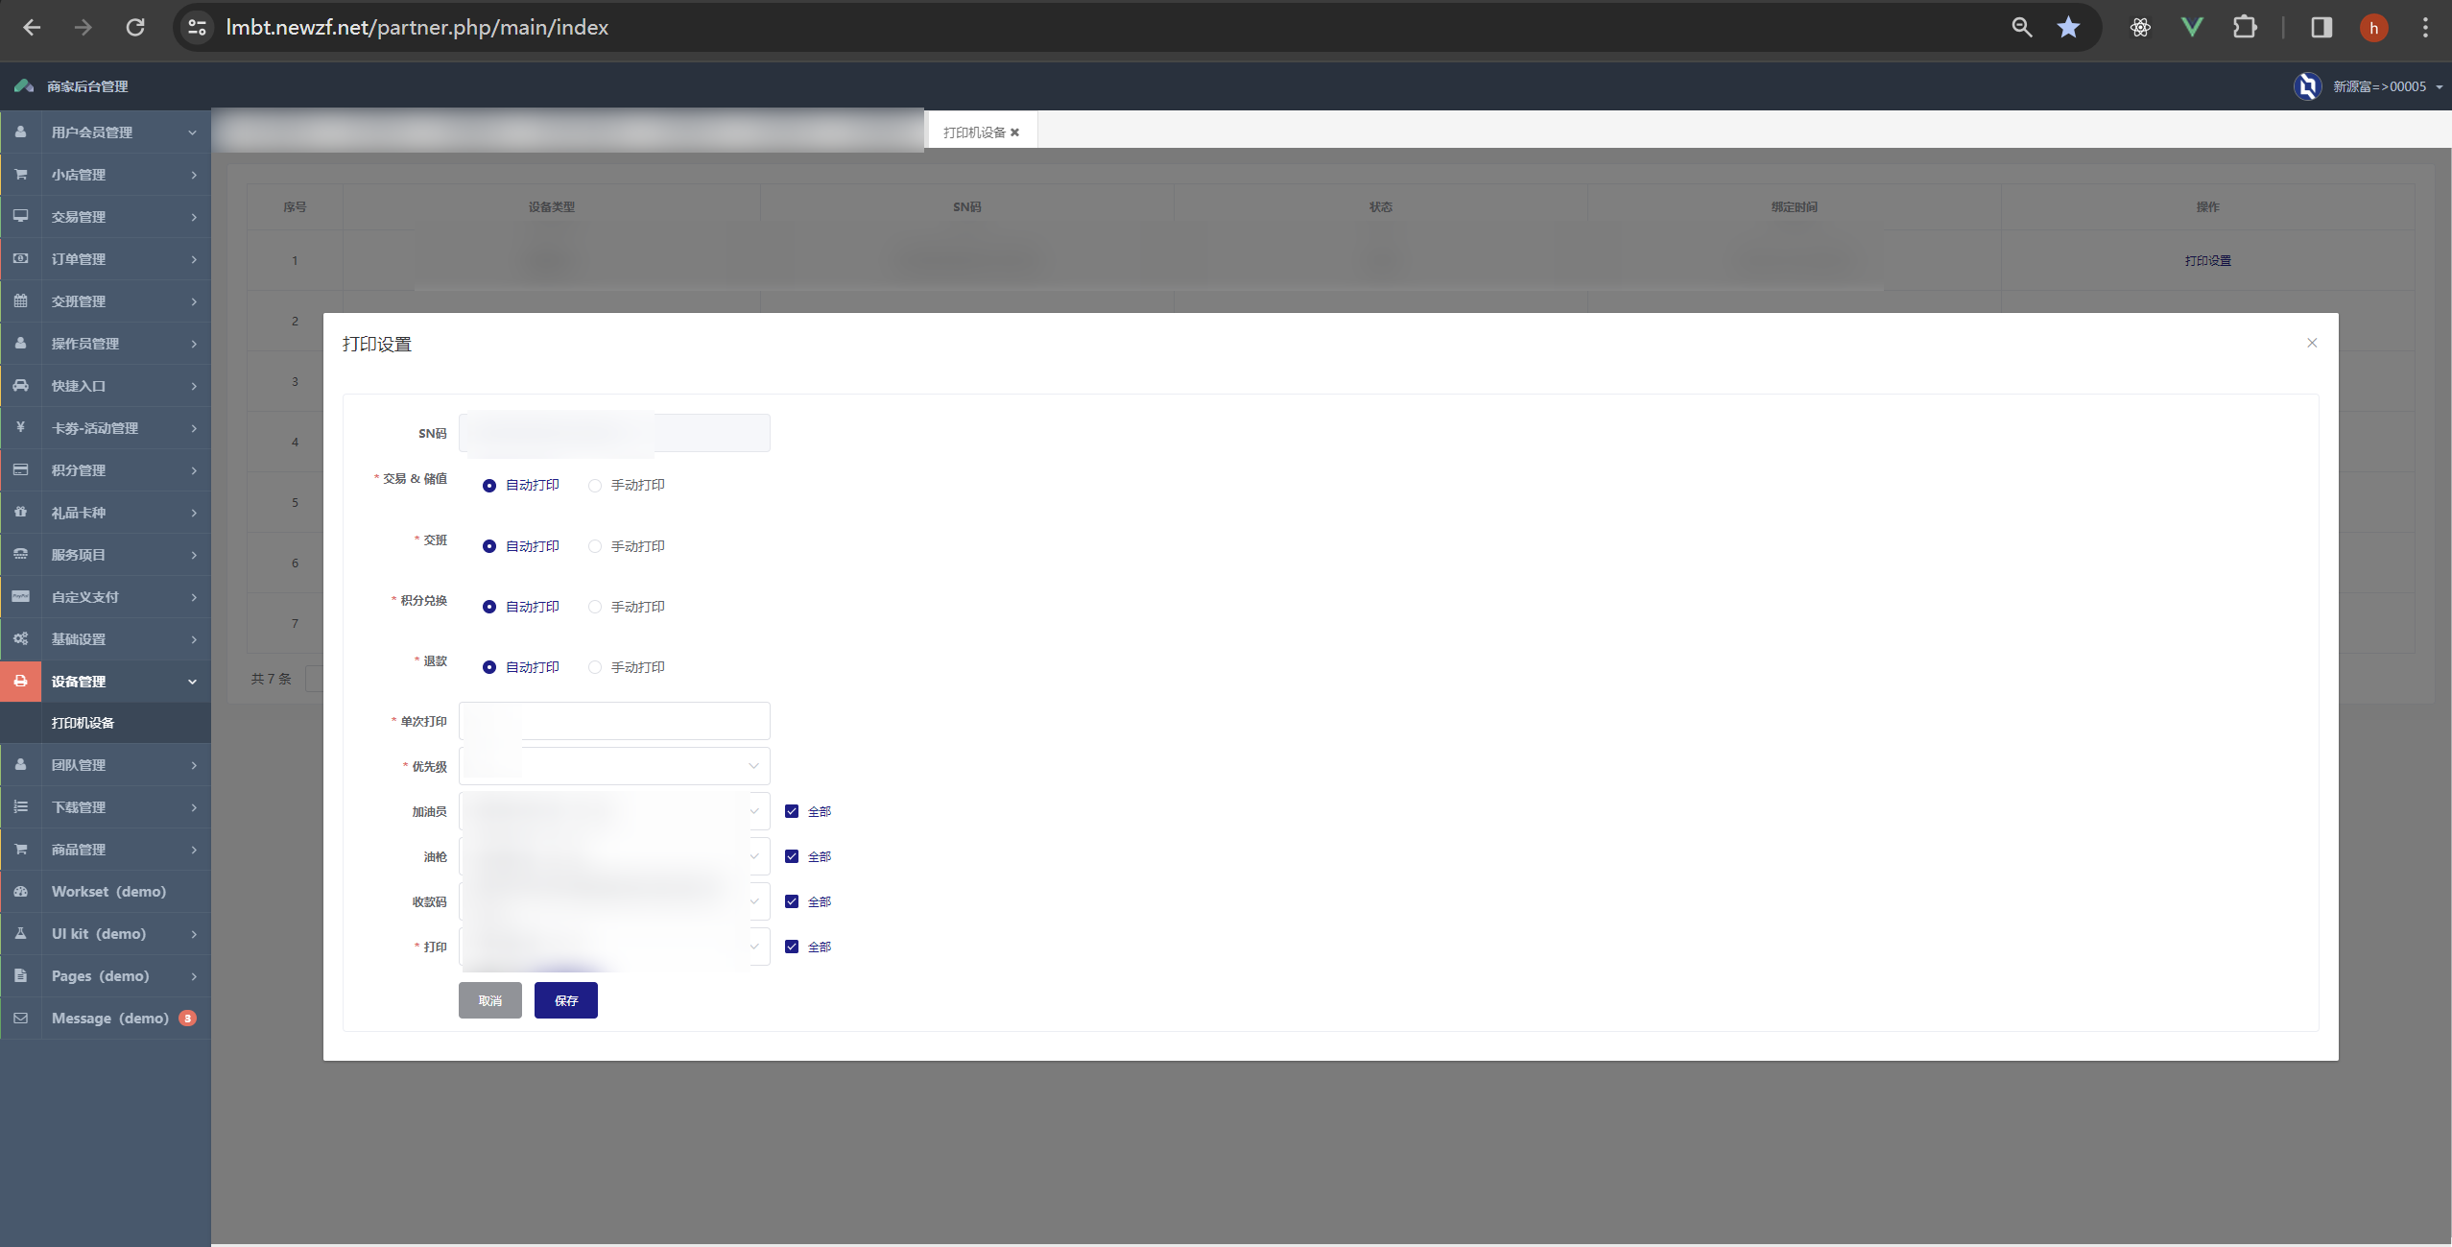Click the 积分管理 card icon
Viewport: 2452px width, 1247px height.
pyautogui.click(x=20, y=469)
